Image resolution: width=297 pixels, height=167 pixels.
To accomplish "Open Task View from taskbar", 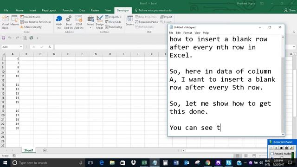I will click(x=90, y=163).
